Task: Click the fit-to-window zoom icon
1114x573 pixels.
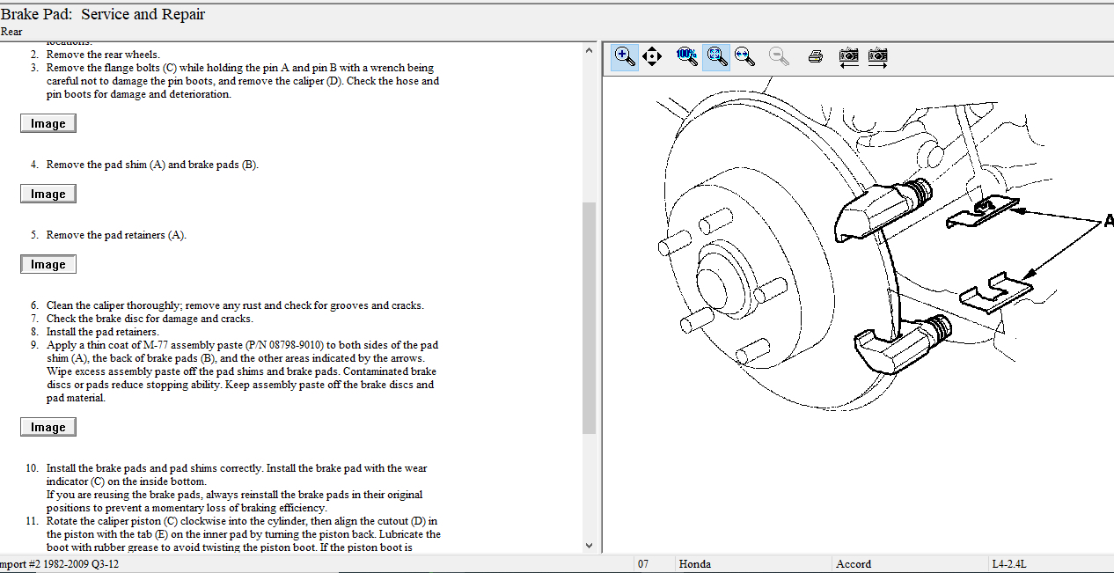Action: pos(716,56)
